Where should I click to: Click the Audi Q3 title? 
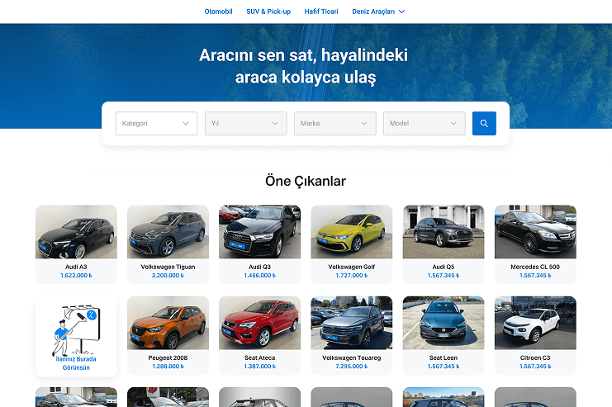click(x=260, y=267)
